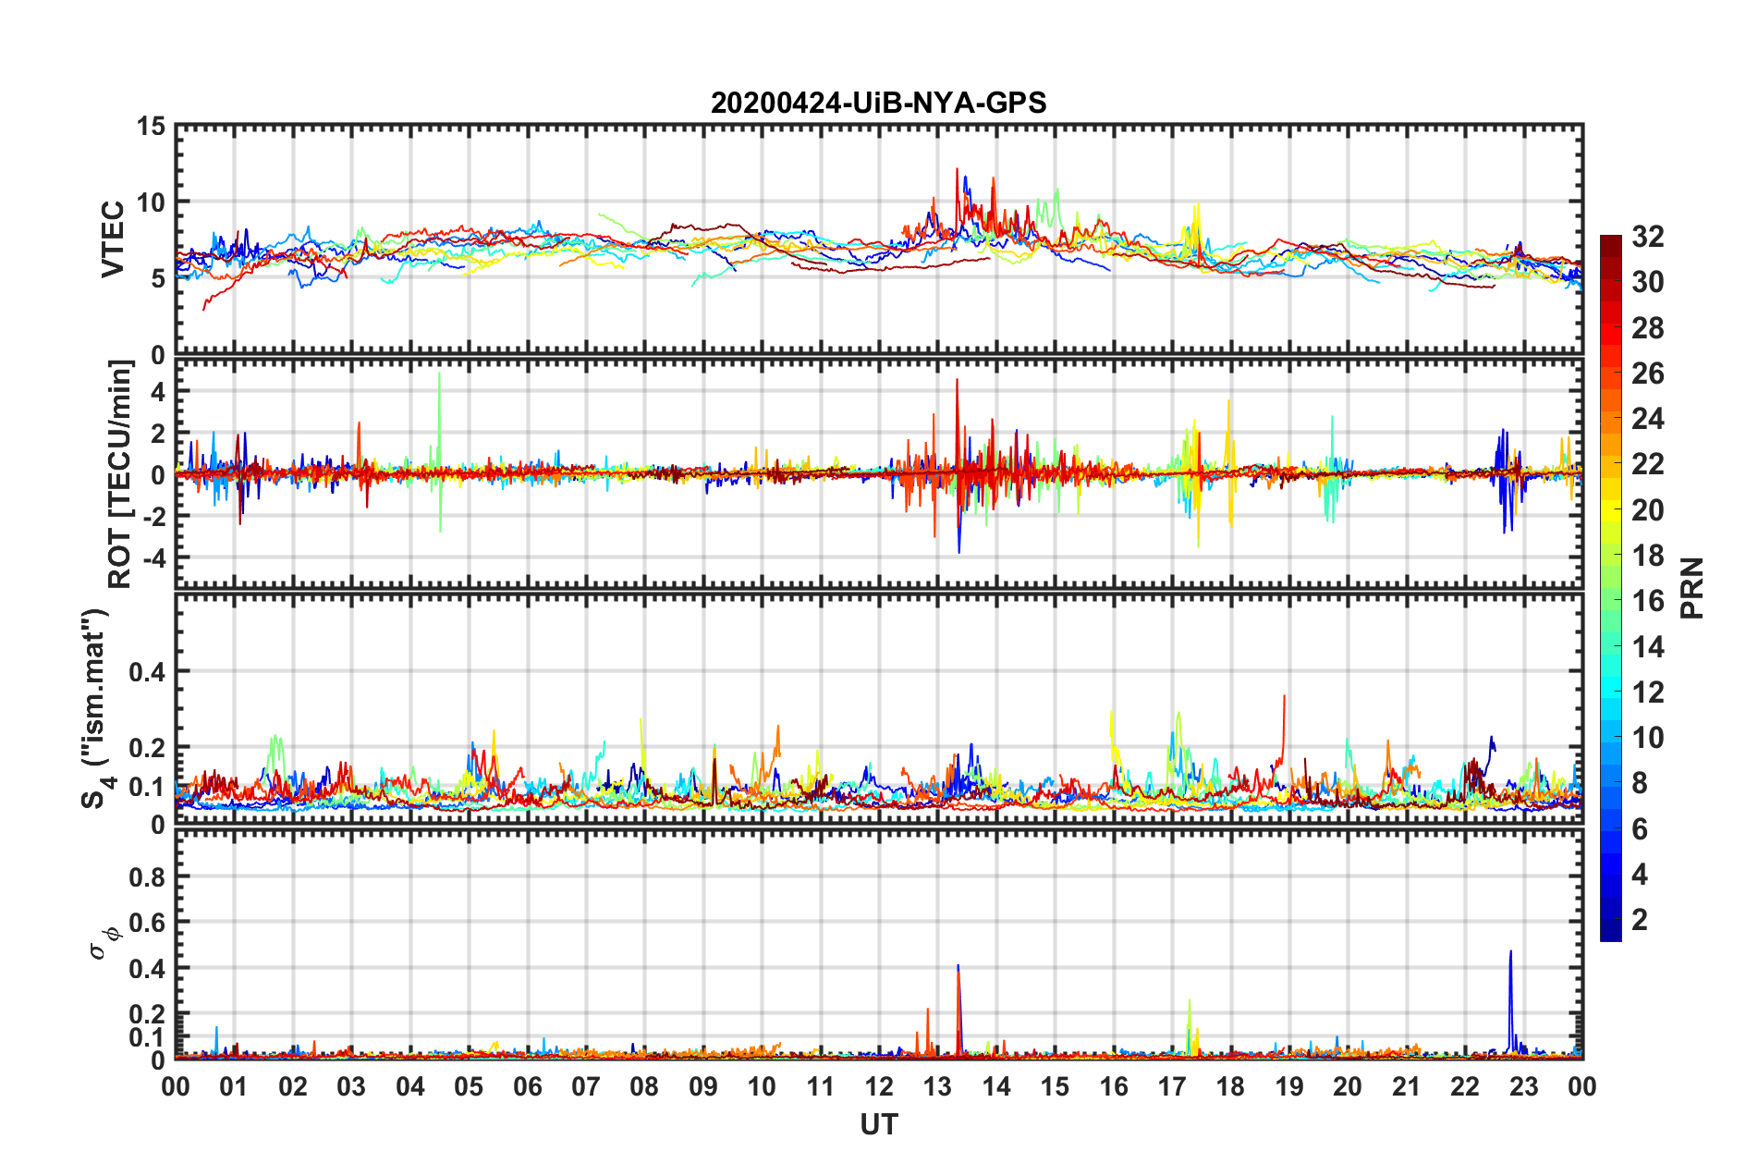The height and width of the screenshot is (1176, 1758).
Task: Select sigma-phi axis tick value 0.6
Action: click(x=147, y=922)
